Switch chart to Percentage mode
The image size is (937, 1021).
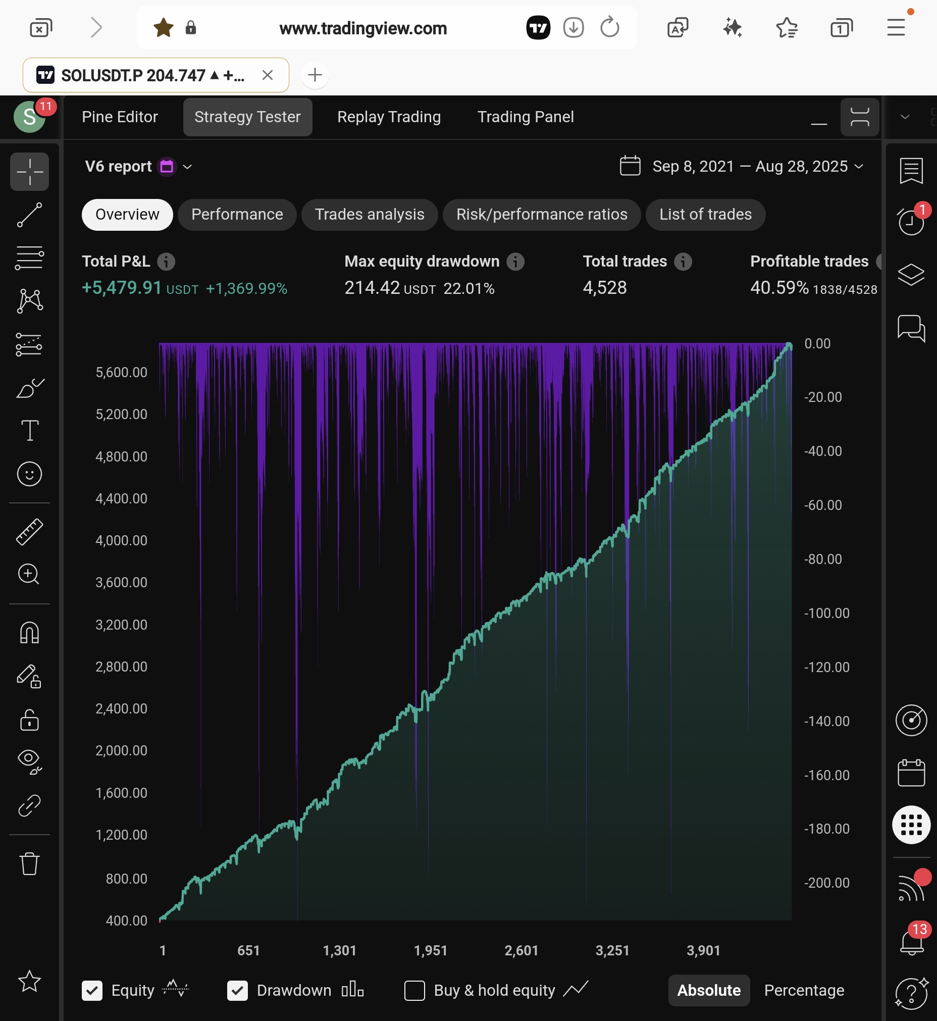[x=804, y=990]
